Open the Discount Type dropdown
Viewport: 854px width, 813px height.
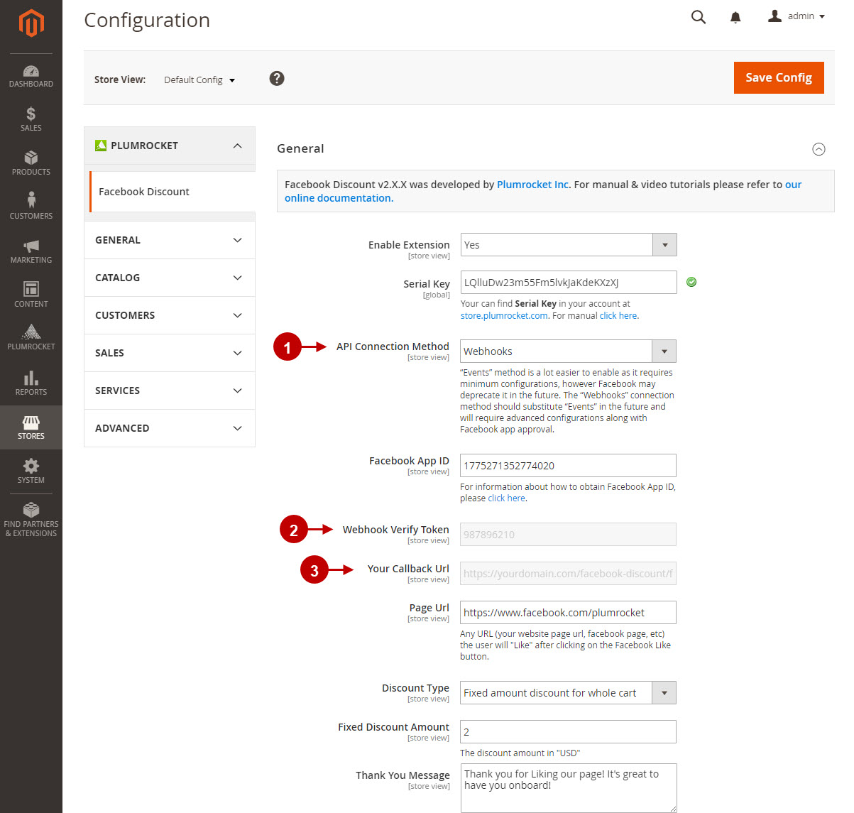point(568,693)
